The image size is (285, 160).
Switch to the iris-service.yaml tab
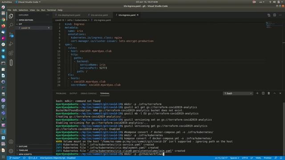[99, 15]
